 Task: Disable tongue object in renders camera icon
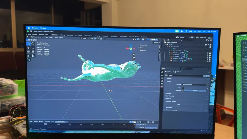click(210, 61)
